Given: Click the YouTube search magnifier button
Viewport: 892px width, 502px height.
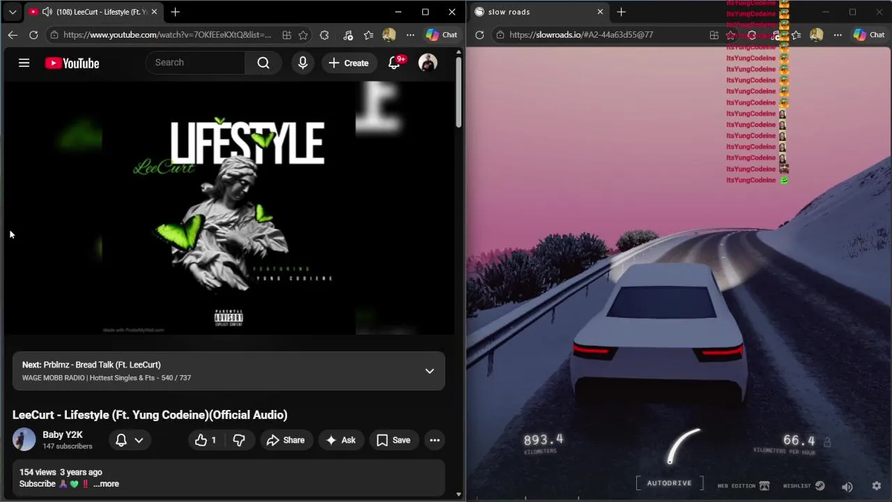Looking at the screenshot, I should (x=263, y=63).
